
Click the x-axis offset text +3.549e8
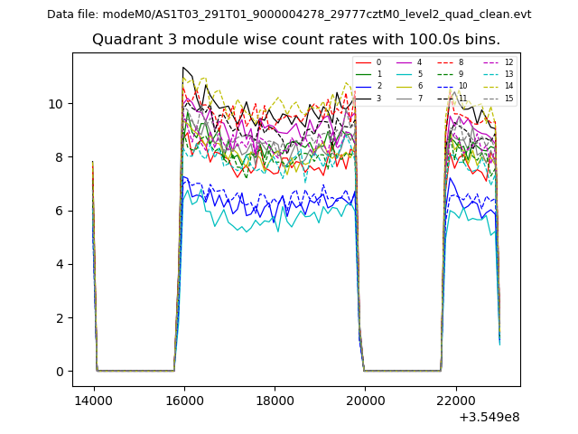point(489,417)
